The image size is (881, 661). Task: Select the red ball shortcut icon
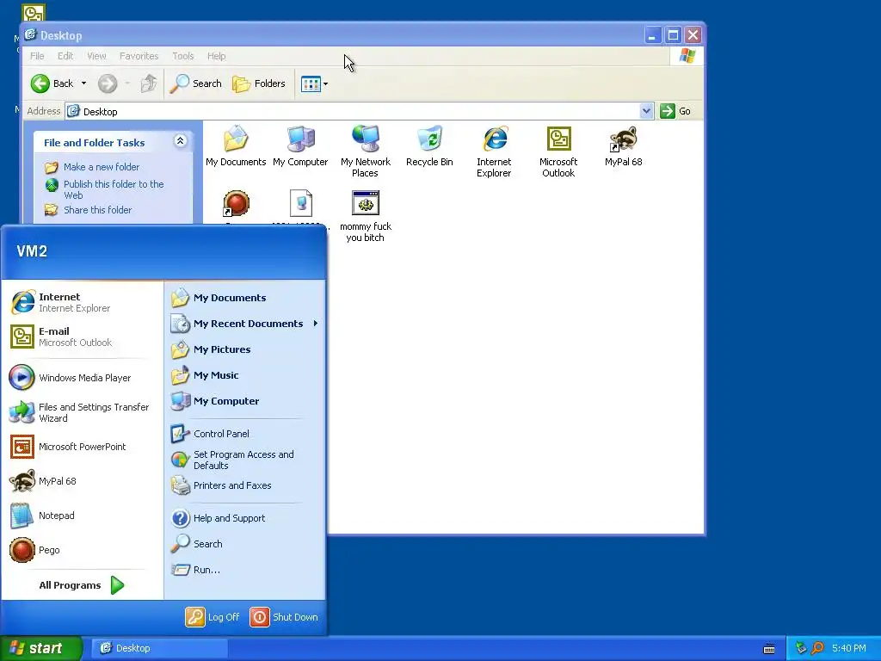pos(236,203)
